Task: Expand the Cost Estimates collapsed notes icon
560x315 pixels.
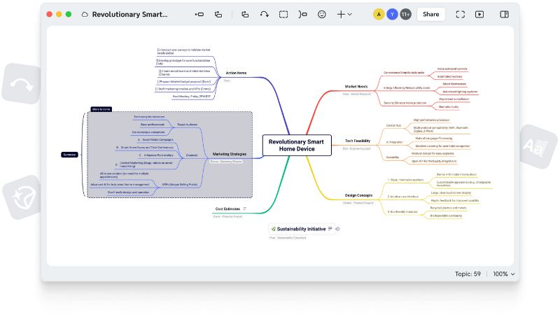Action: coord(245,209)
